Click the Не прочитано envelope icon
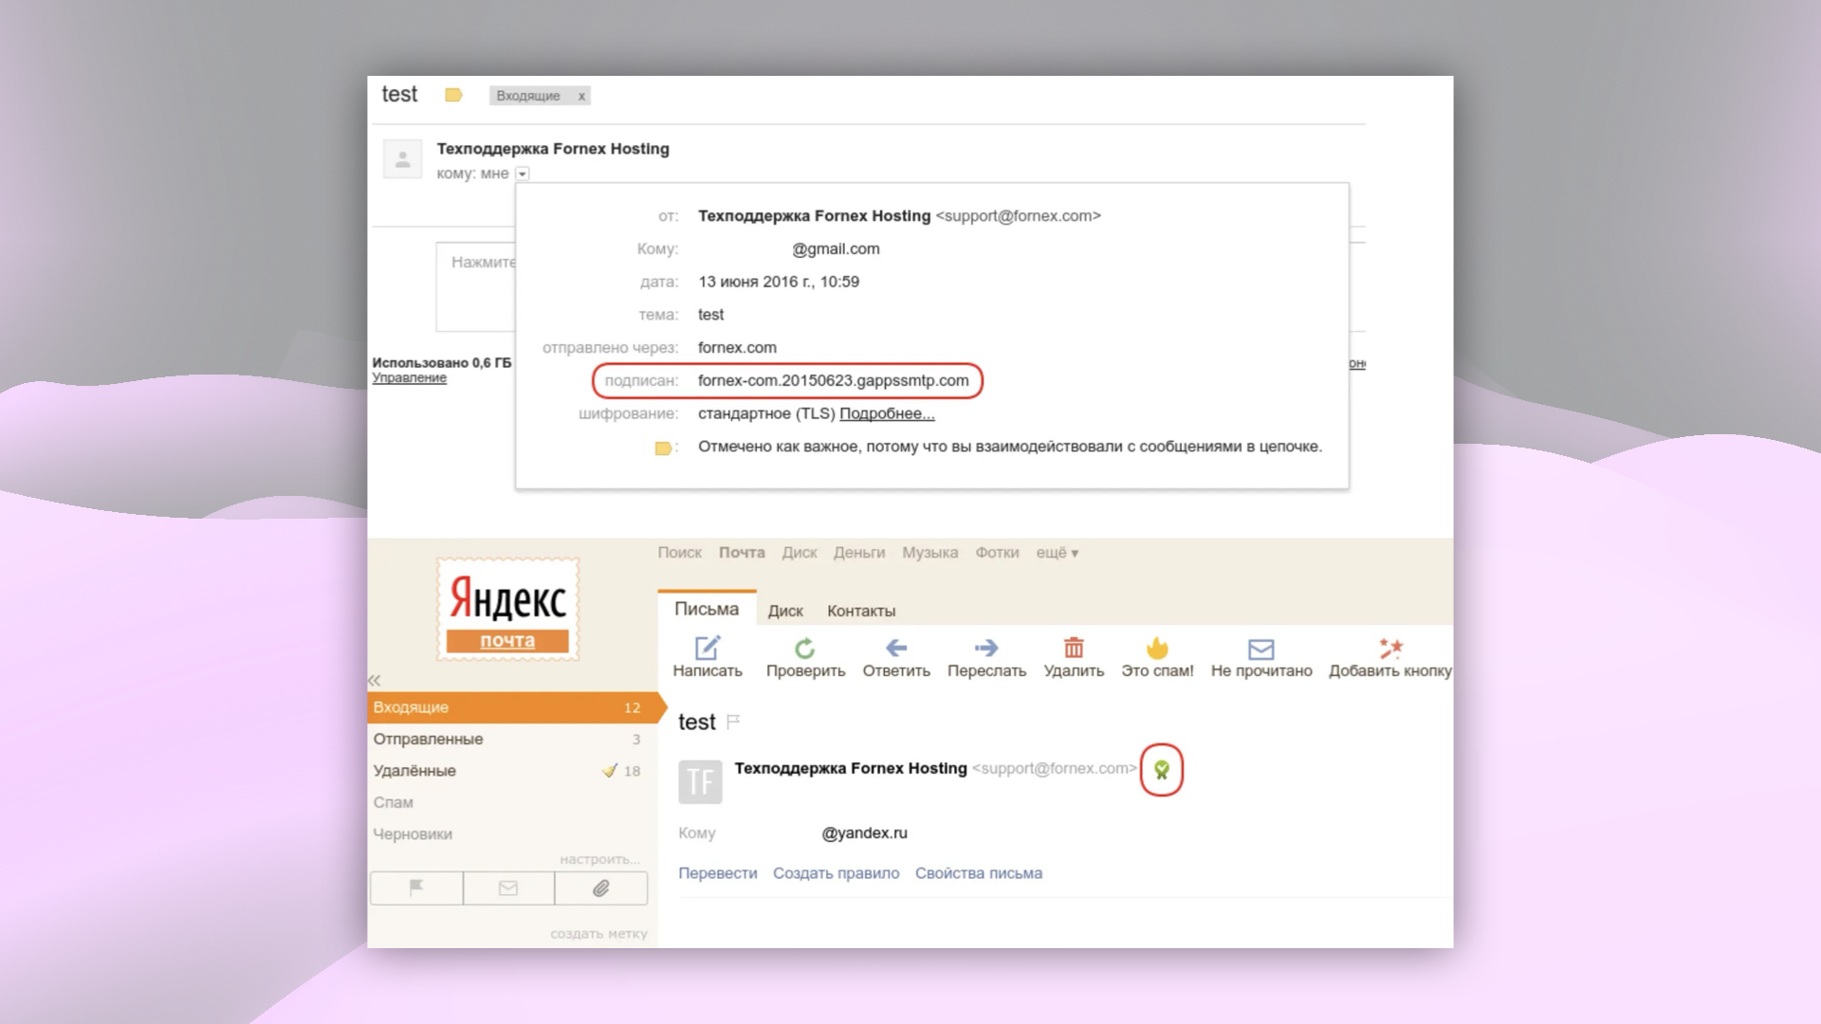The height and width of the screenshot is (1024, 1821). point(1260,649)
